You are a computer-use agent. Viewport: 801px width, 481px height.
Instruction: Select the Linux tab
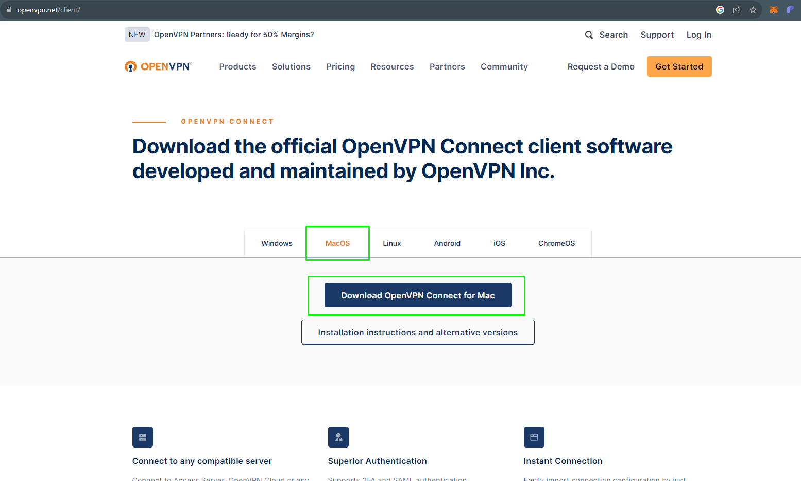391,243
